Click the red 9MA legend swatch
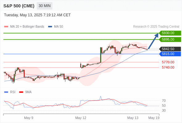Image resolution: width=182 pixels, height=123 pixels. click(x=21, y=92)
